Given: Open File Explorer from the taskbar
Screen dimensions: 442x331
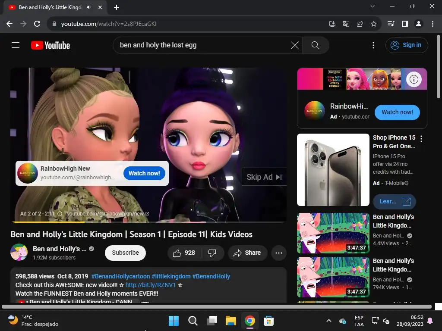Looking at the screenshot, I should pos(230,321).
